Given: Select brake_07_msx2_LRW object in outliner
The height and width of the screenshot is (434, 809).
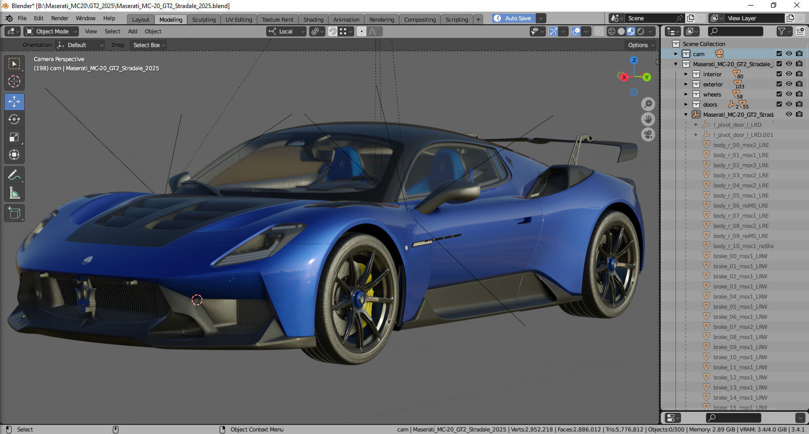Looking at the screenshot, I should [x=740, y=327].
